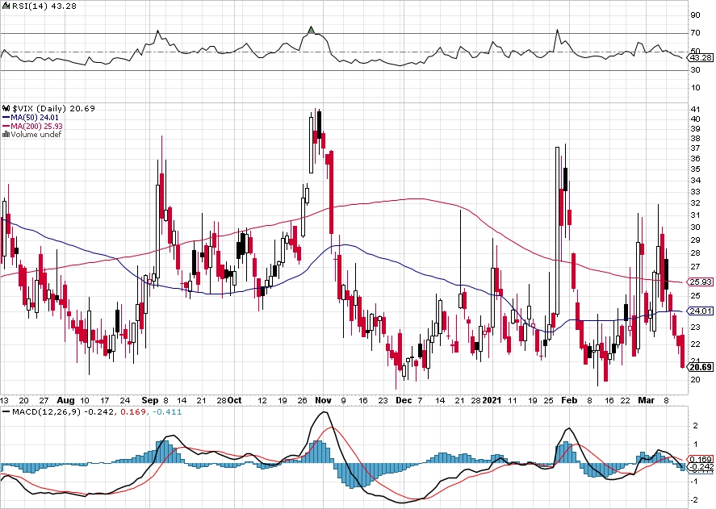Click the Feb label on the date axis

point(569,400)
